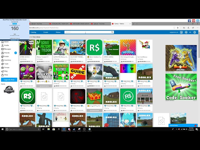Select the Games - Roblox browser tab
This screenshot has width=200, height=150.
point(121,24)
